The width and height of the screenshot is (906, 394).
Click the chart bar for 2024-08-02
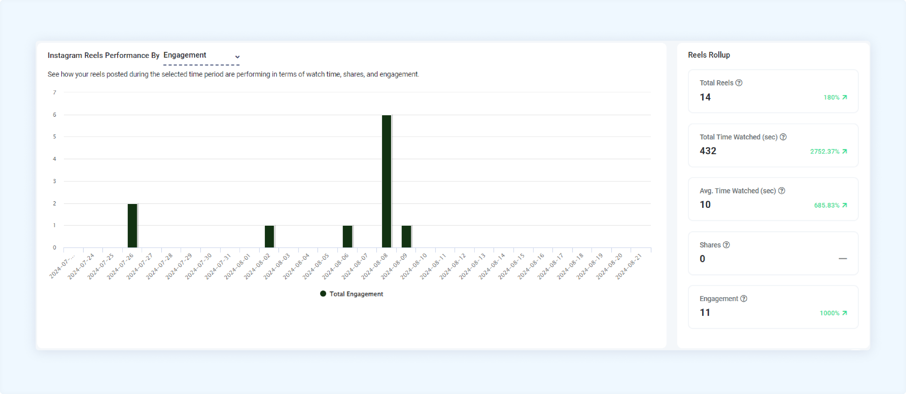click(269, 237)
